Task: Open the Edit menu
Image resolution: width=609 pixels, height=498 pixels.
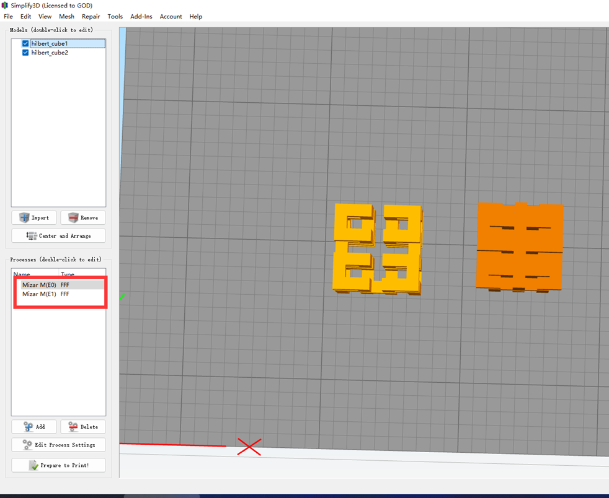Action: click(x=25, y=16)
